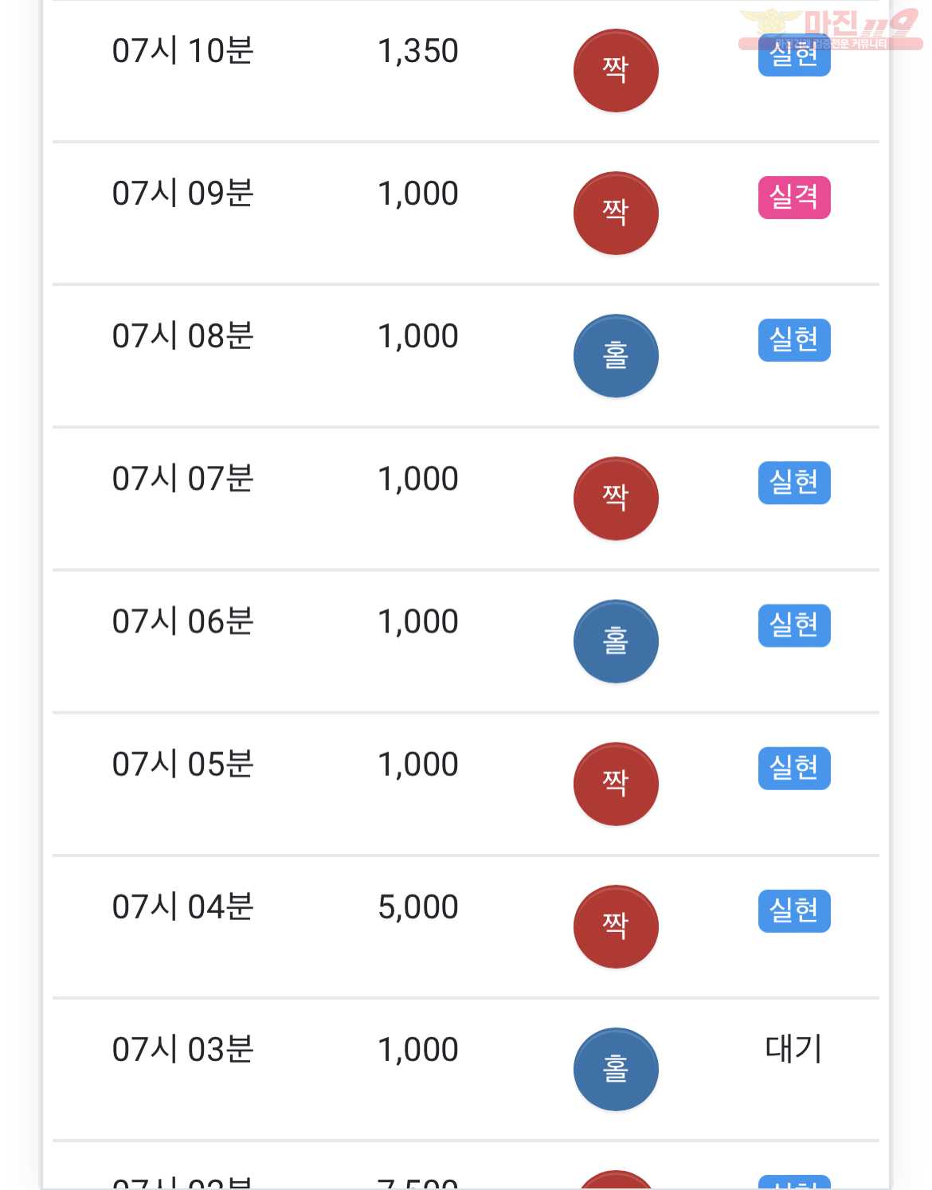Tap the 실현 badge in 07시 07분 row

(x=794, y=482)
